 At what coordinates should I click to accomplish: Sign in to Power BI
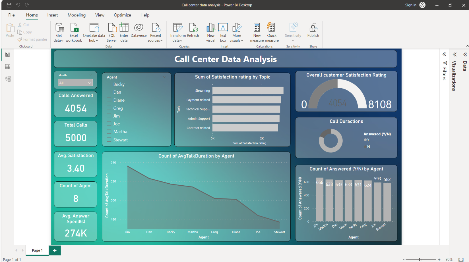click(411, 5)
